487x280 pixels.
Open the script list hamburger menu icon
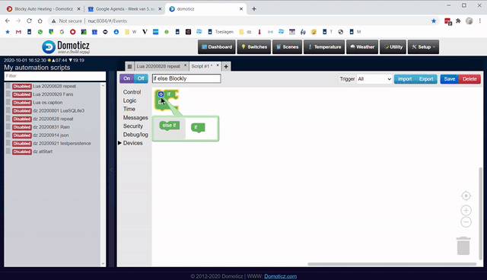tap(129, 66)
